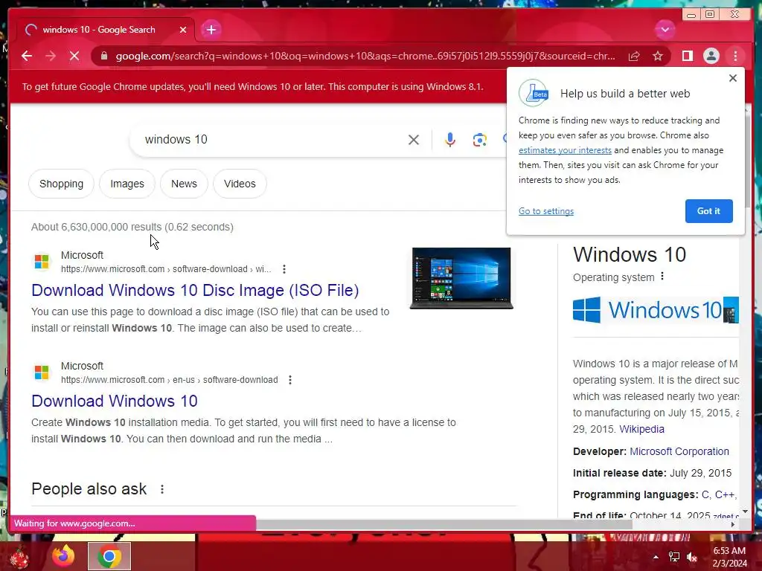This screenshot has width=762, height=571.
Task: Click the address bar URL
Action: tap(365, 56)
